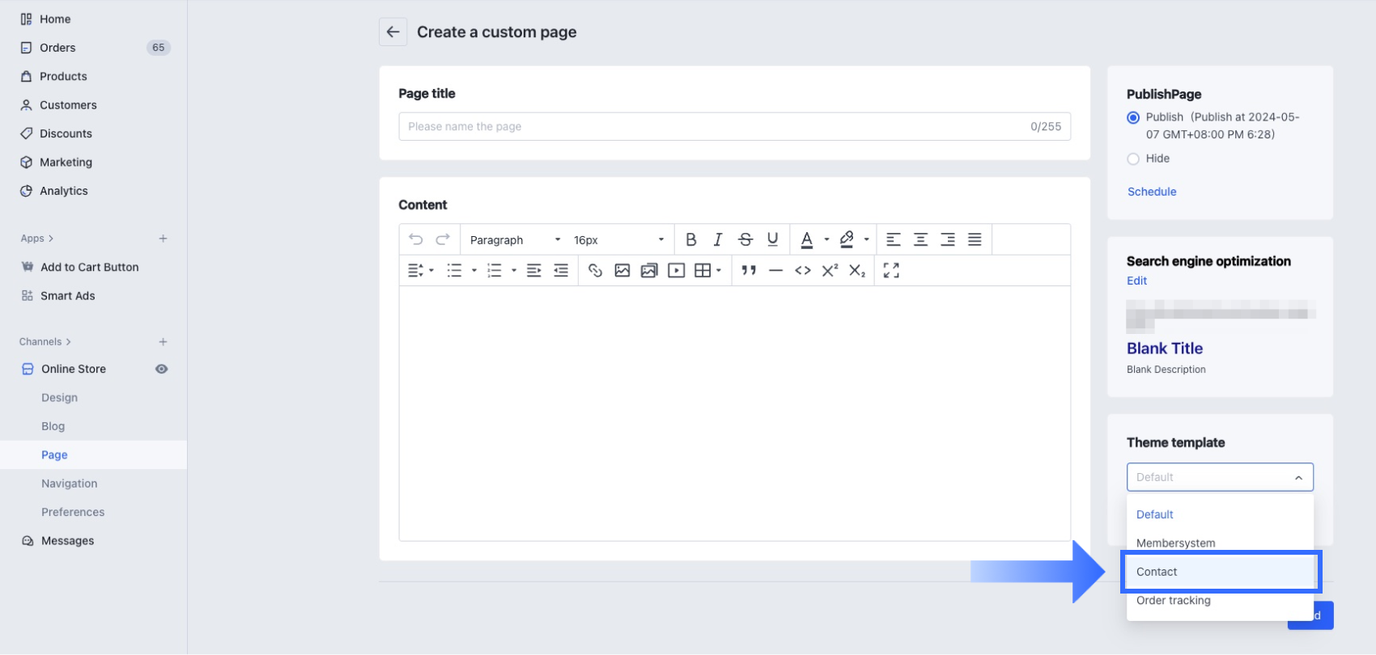Screen dimensions: 1376x655
Task: Select the Publish radio option
Action: (x=1133, y=118)
